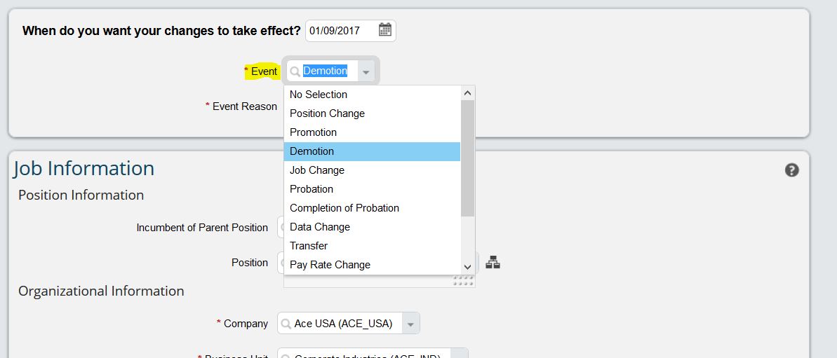Pick the Pay Rate Change option

(372, 265)
